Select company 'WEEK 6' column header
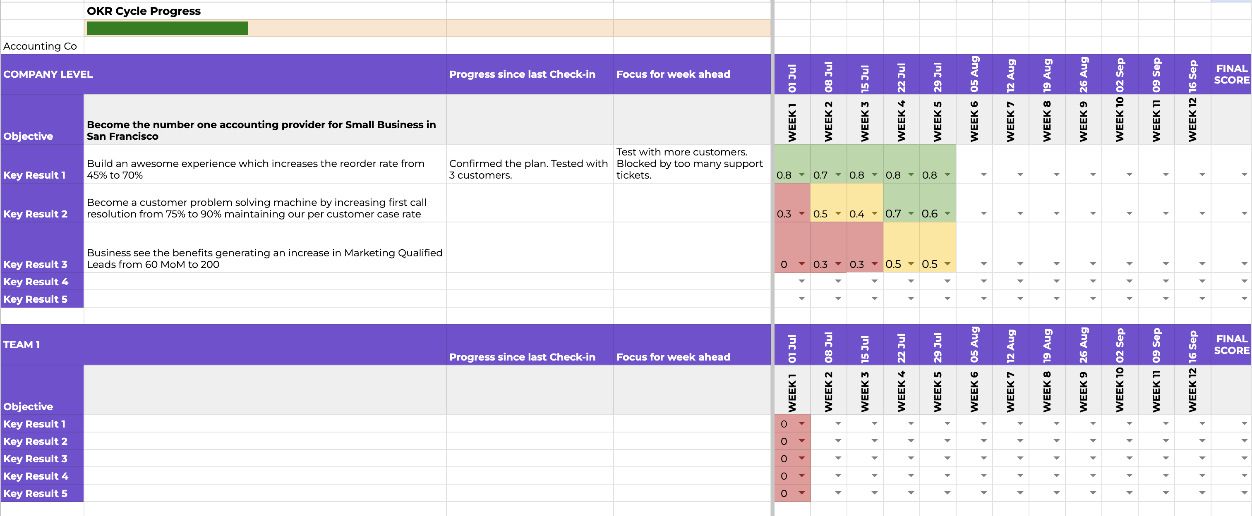Viewport: 1252px width, 516px height. pos(974,119)
